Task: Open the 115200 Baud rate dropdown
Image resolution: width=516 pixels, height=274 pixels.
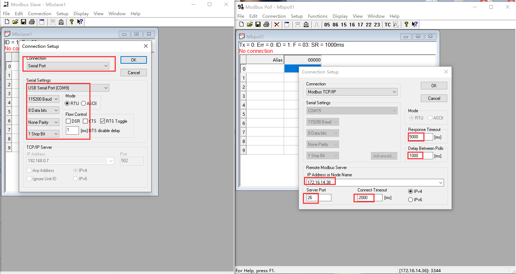Action: point(56,99)
